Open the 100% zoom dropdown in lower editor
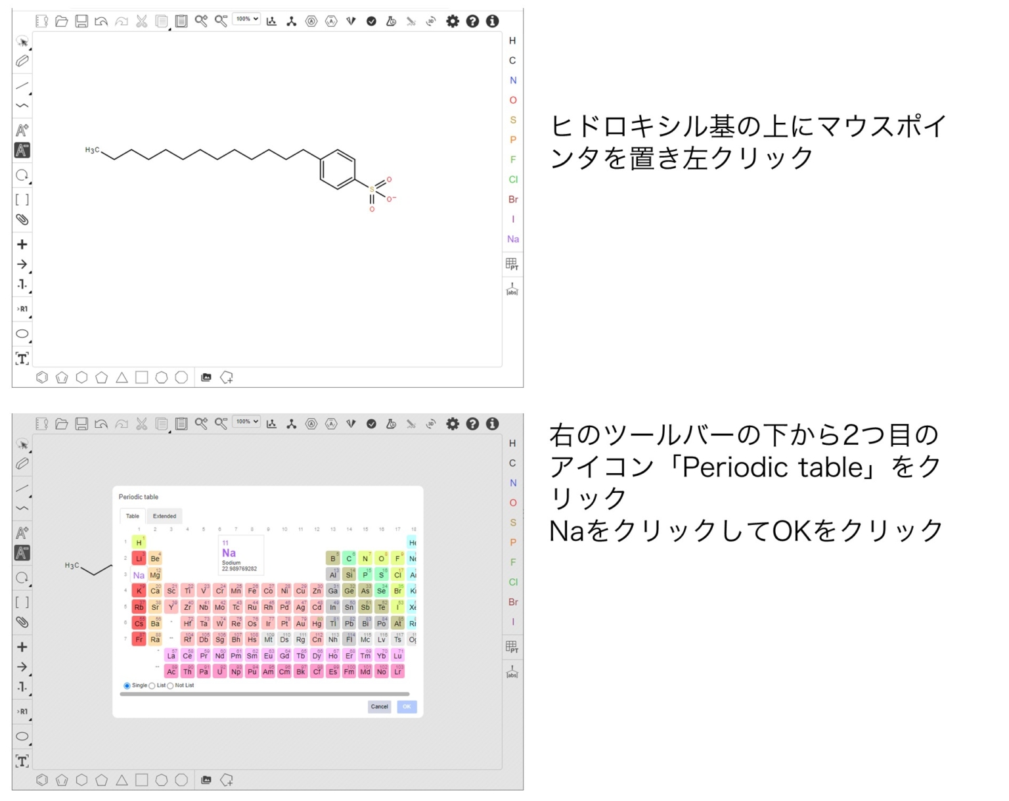This screenshot has width=1009, height=801. [246, 422]
